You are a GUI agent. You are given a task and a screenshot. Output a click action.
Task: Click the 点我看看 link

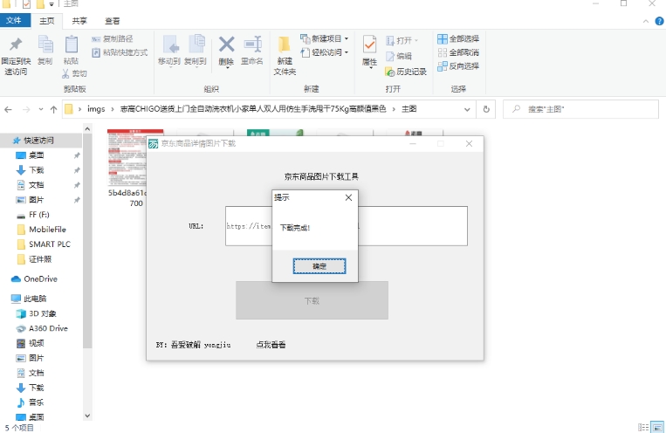coord(271,345)
